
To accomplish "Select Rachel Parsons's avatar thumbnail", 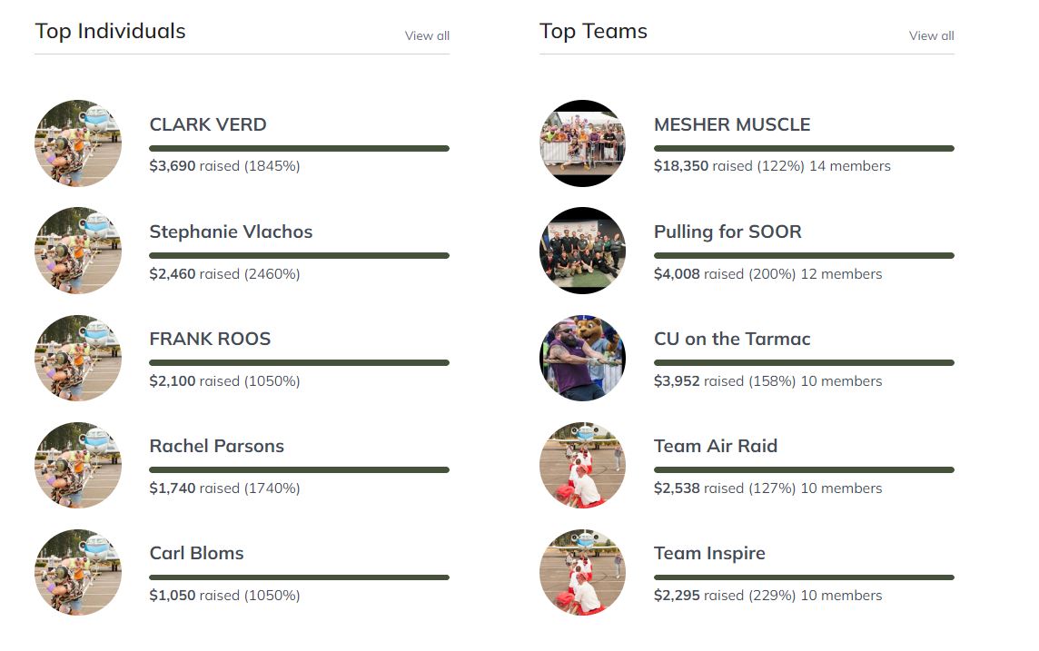I will coord(78,465).
